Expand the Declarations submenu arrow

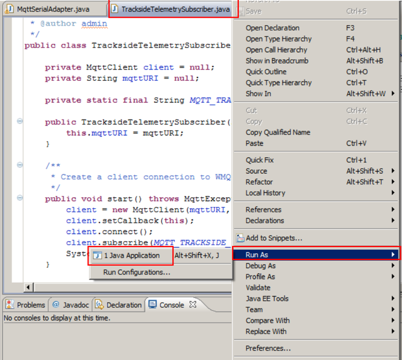pyautogui.click(x=393, y=220)
